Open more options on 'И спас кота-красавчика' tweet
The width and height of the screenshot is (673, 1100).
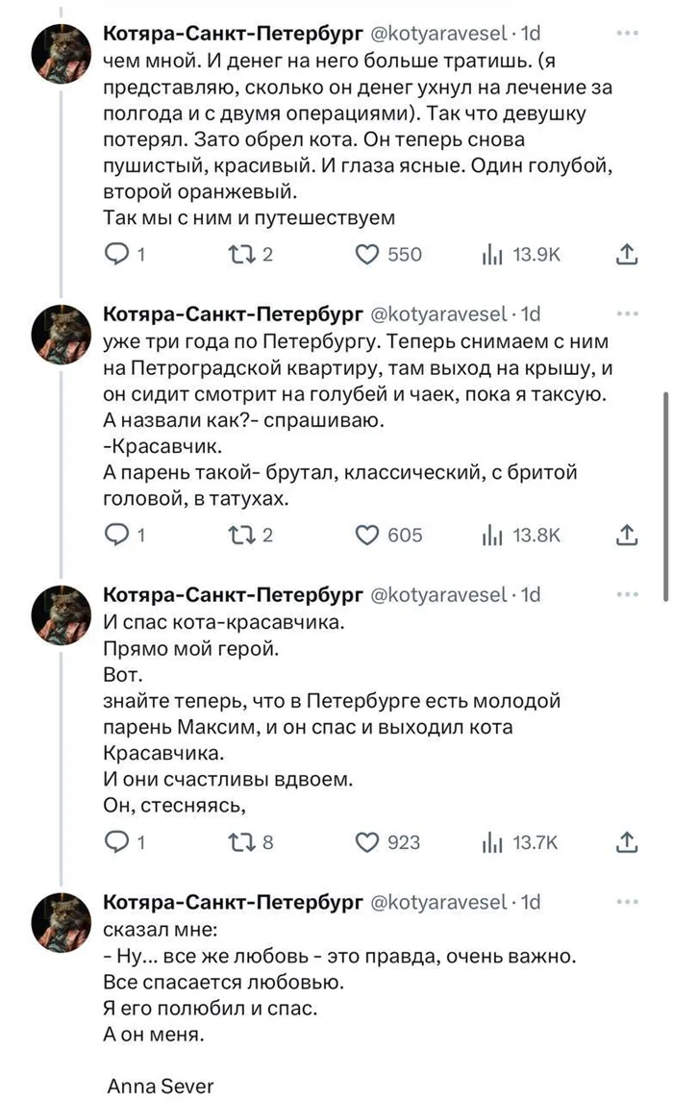[627, 594]
